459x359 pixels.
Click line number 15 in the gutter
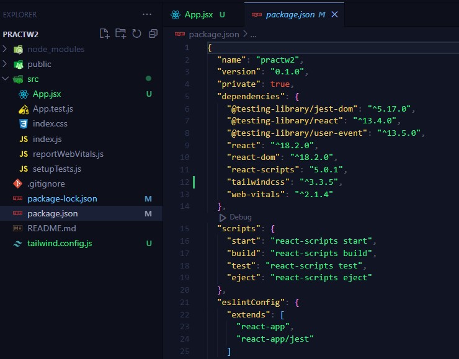click(185, 229)
